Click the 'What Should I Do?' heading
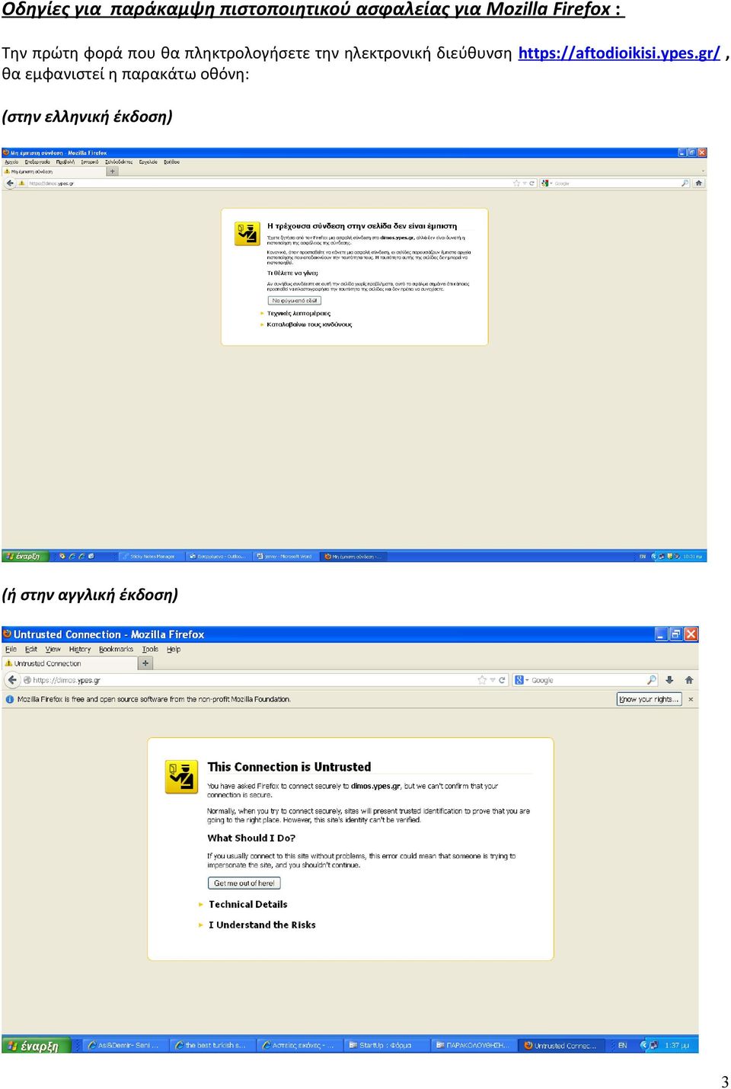This screenshot has height=1089, width=731. tap(251, 838)
